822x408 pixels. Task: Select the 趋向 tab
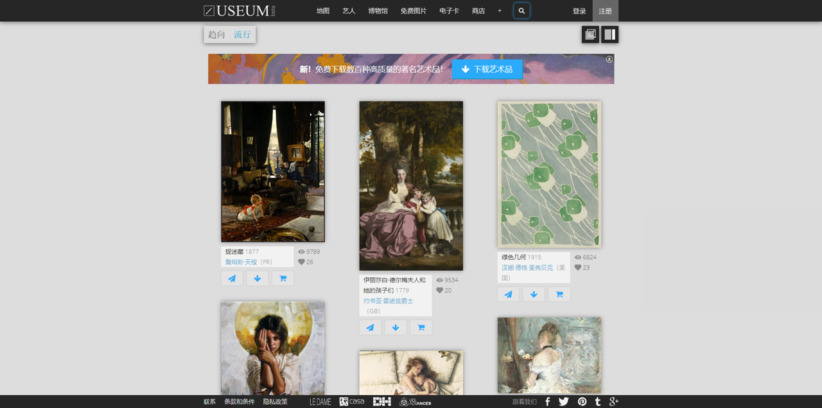(217, 35)
